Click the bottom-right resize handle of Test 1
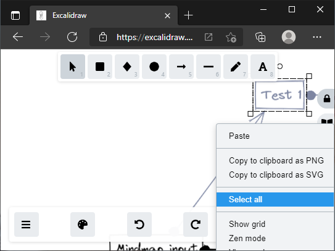 point(309,113)
